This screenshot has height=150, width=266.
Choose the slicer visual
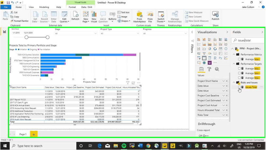click(x=199, y=58)
